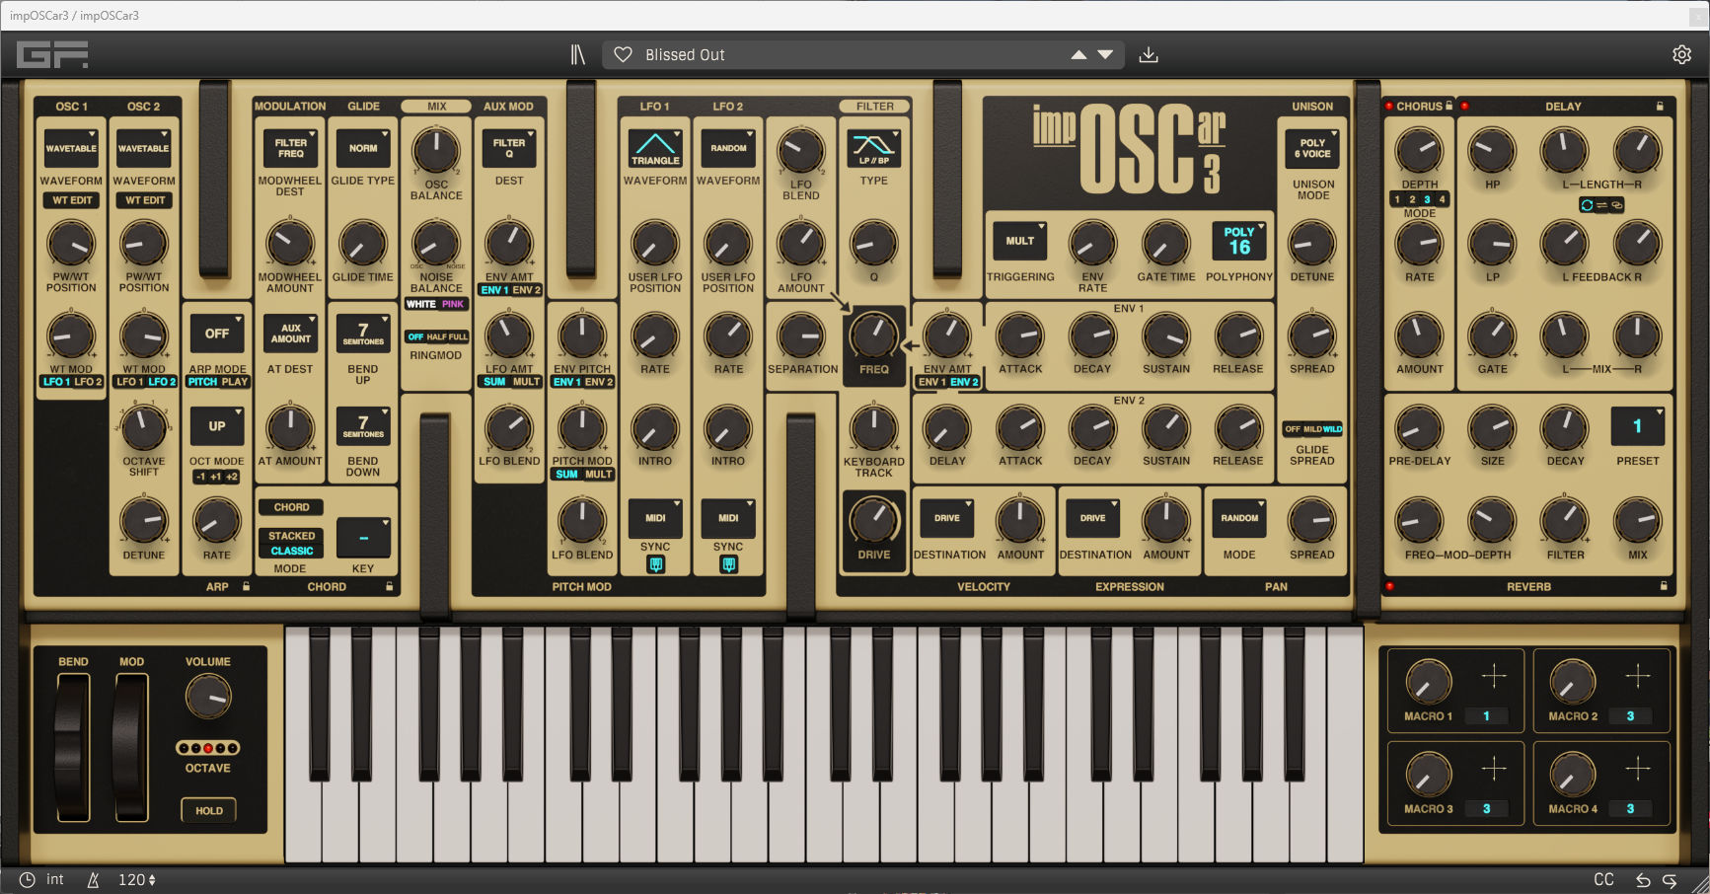Click the reverb PRESET 1 selector
The height and width of the screenshot is (894, 1710).
tap(1638, 426)
